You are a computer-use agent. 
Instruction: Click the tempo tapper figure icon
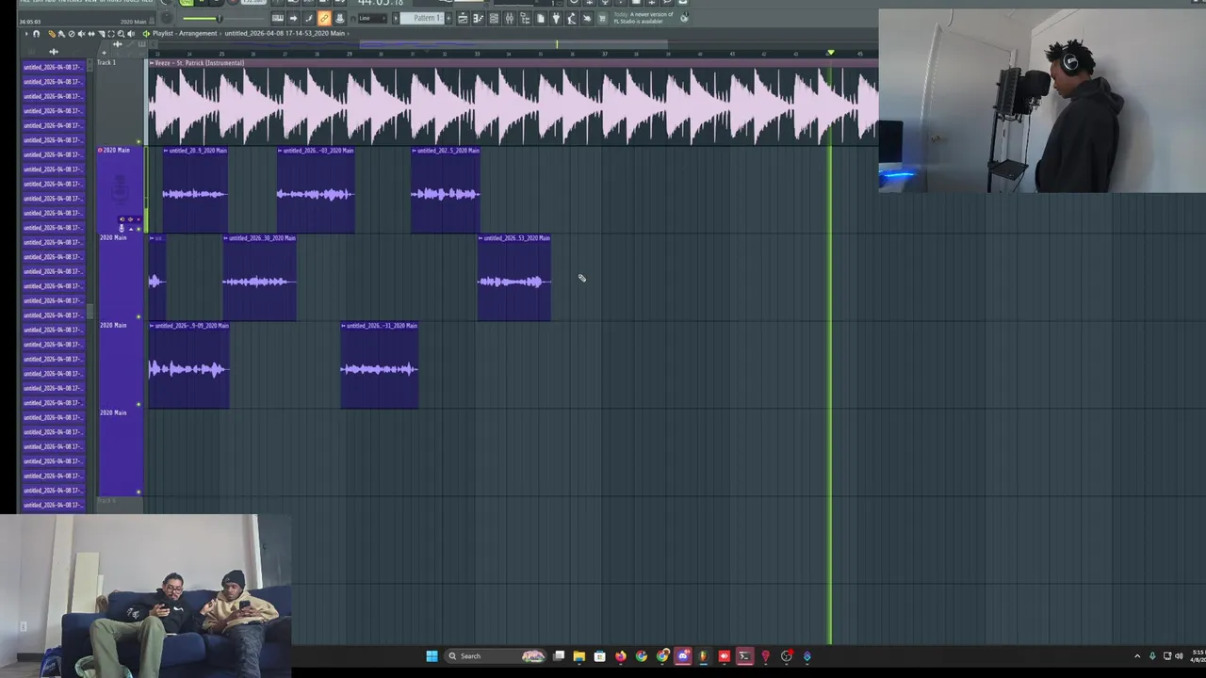coord(571,18)
